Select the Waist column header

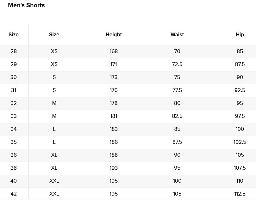click(177, 35)
